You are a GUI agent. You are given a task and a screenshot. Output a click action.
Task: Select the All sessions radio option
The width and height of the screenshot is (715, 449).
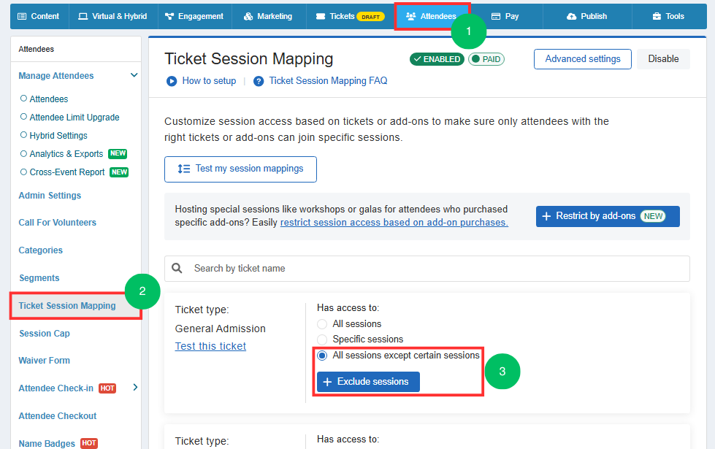[x=322, y=324]
